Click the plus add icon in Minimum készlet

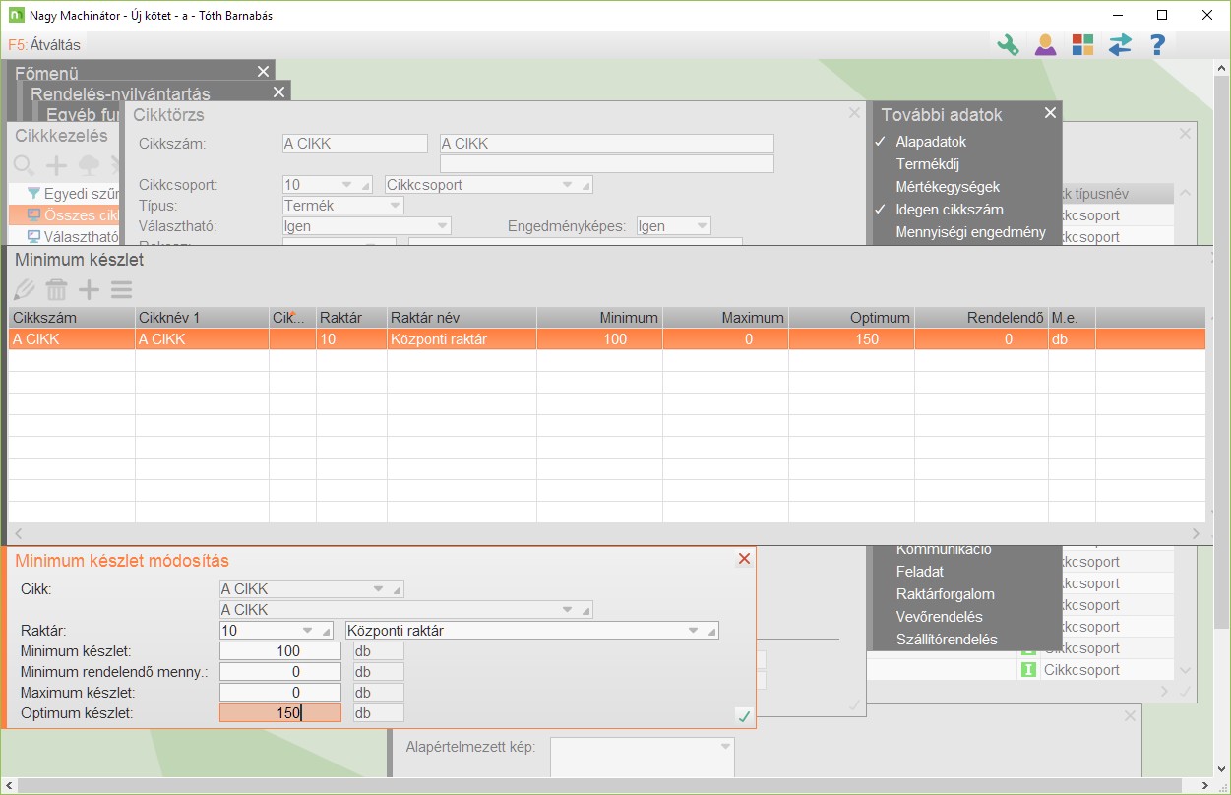(x=90, y=289)
